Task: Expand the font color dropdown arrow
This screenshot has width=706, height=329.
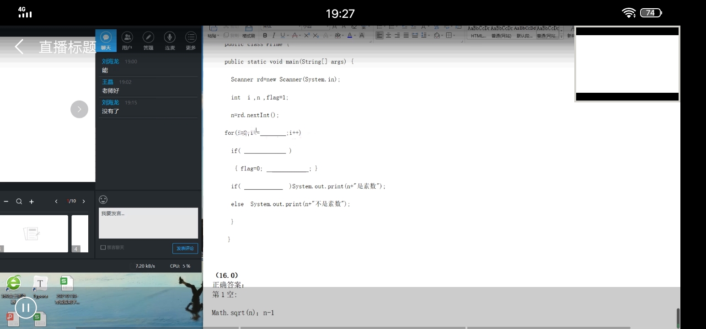Action: pyautogui.click(x=355, y=36)
